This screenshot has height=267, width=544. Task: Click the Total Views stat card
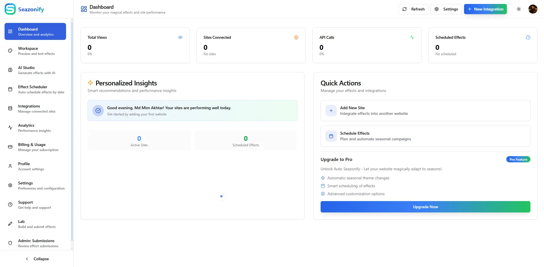135,45
